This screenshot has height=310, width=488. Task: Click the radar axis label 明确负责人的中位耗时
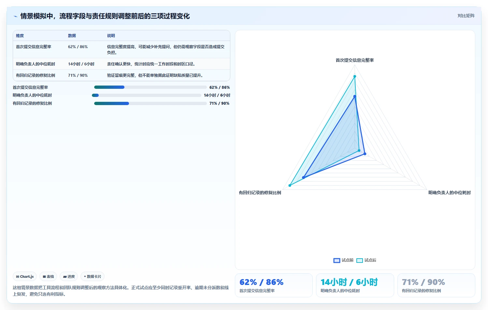[x=450, y=193]
